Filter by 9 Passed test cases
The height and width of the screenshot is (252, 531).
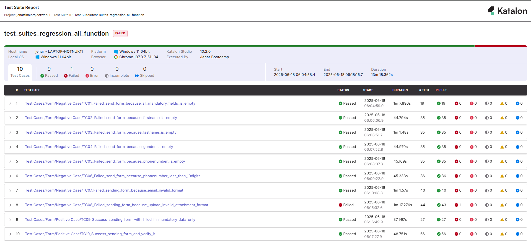(49, 72)
